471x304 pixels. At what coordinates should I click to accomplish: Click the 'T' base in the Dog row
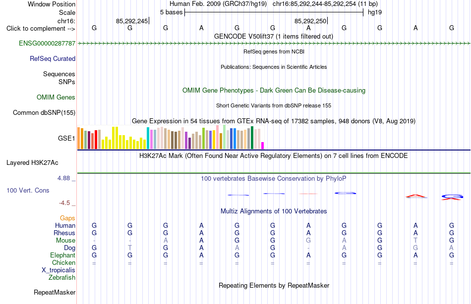point(130,248)
